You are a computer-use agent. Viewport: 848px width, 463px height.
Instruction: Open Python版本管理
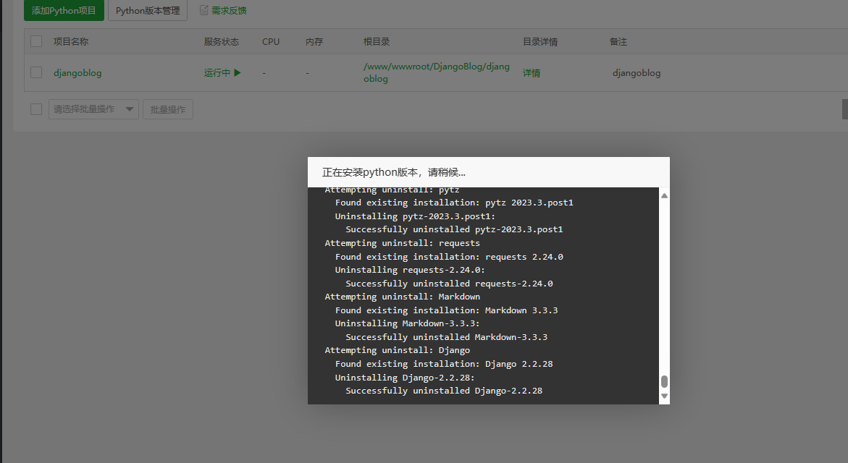pyautogui.click(x=148, y=10)
